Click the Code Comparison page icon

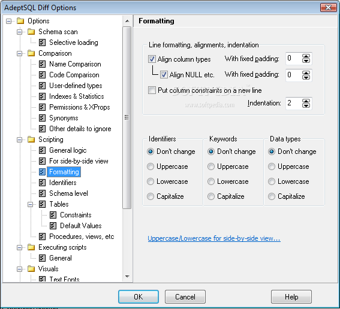pyautogui.click(x=42, y=75)
